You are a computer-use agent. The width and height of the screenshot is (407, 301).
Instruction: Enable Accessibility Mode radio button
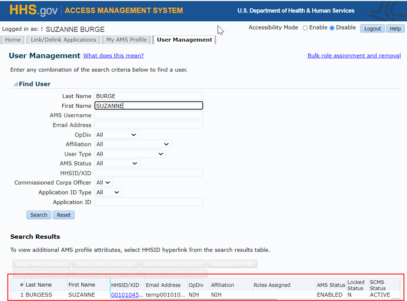click(x=305, y=28)
